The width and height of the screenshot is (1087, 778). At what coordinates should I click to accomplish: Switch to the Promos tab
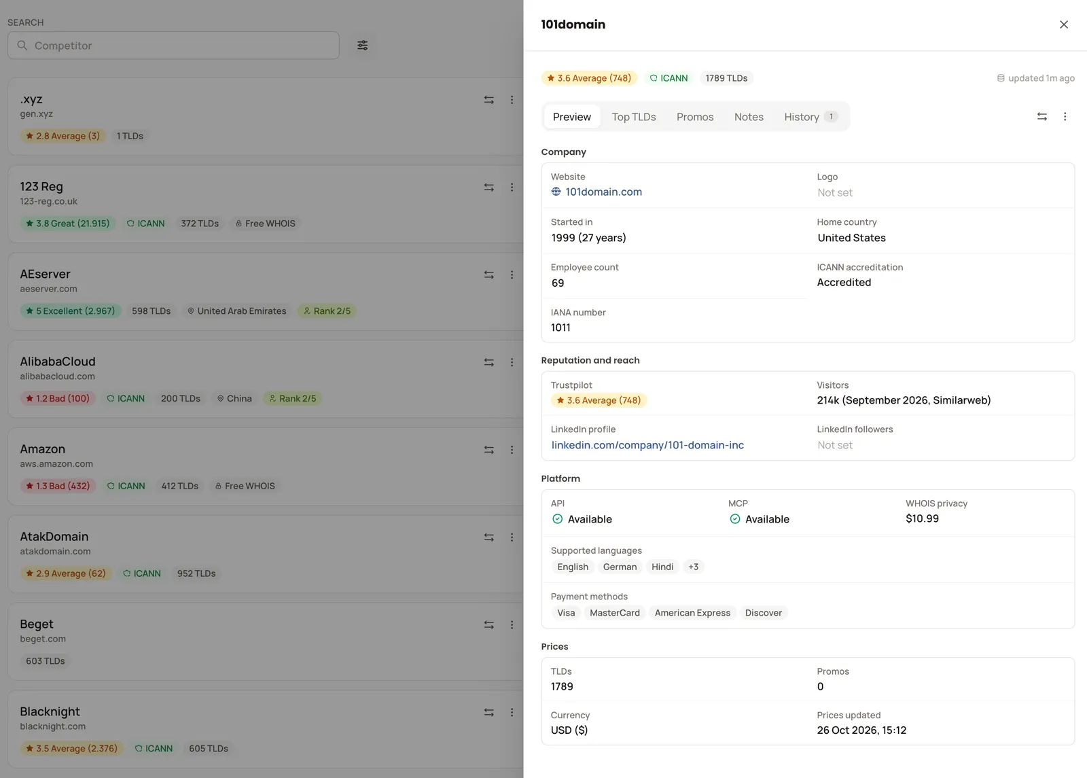pos(695,117)
